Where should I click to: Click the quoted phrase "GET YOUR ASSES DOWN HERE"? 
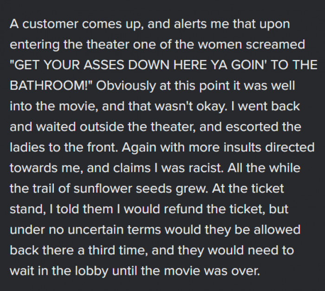[x=100, y=65]
